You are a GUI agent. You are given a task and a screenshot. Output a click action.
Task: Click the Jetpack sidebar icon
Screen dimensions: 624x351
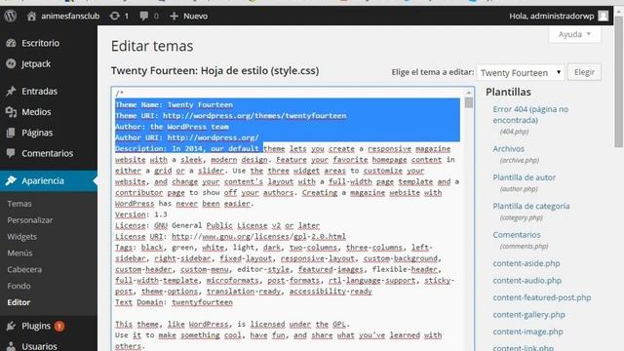pos(11,63)
